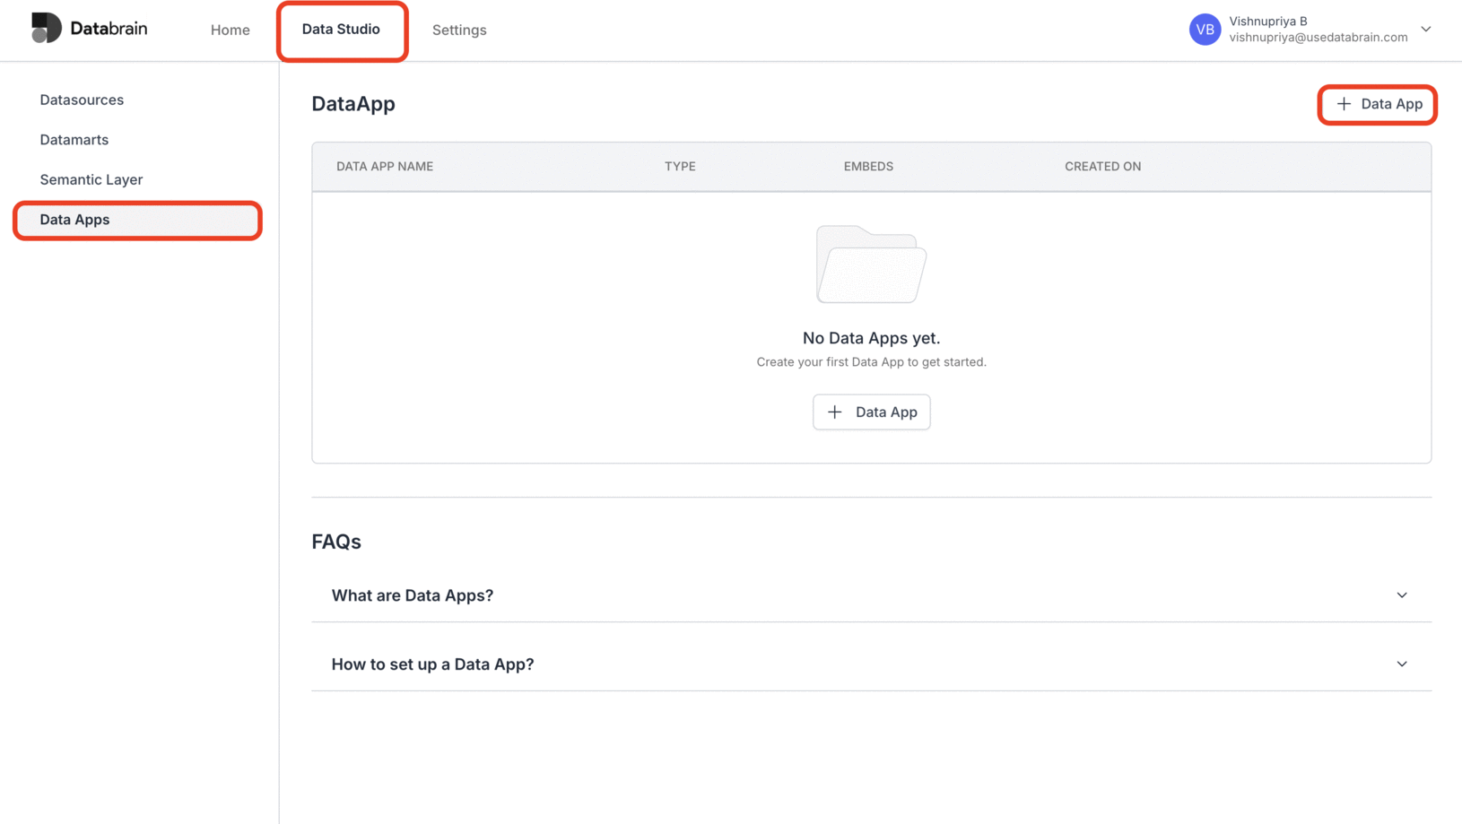The height and width of the screenshot is (824, 1462).
Task: Click the top-right '+ Data App' button
Action: 1378,104
